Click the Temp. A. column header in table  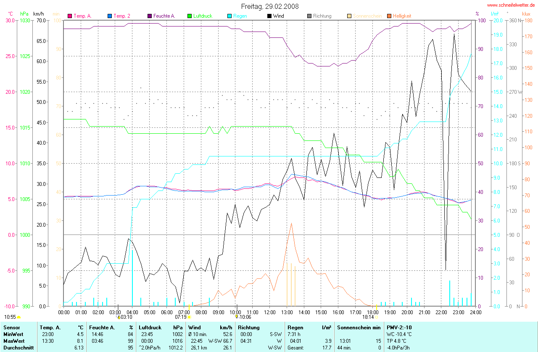tap(50, 327)
